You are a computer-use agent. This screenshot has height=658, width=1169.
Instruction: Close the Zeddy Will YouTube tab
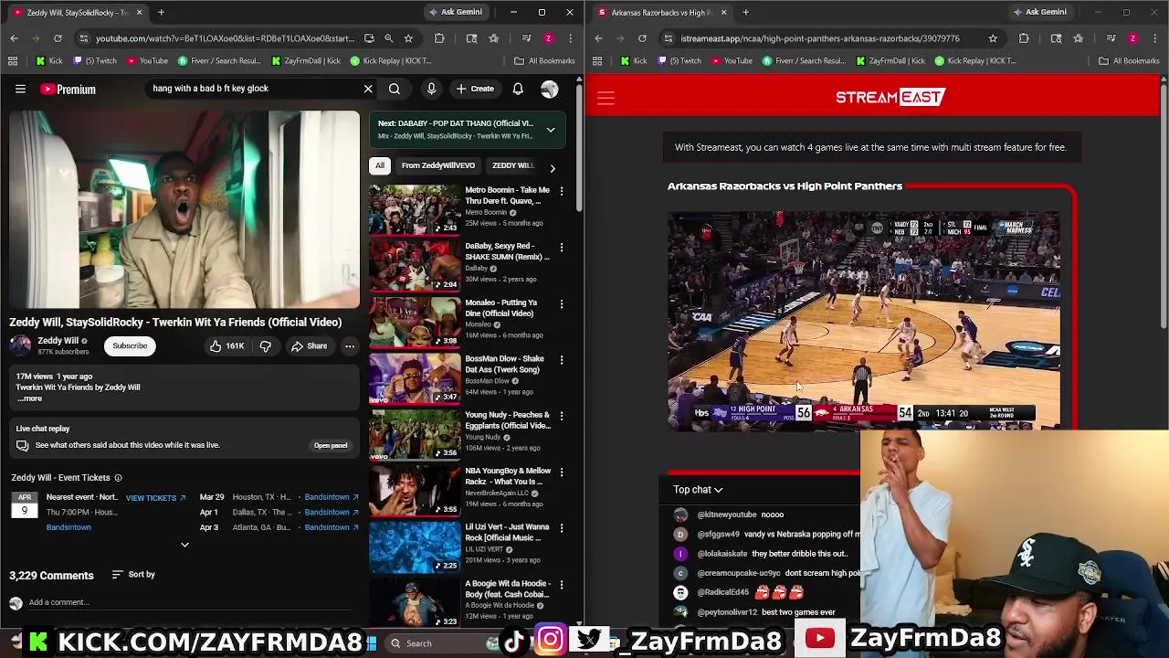point(139,13)
